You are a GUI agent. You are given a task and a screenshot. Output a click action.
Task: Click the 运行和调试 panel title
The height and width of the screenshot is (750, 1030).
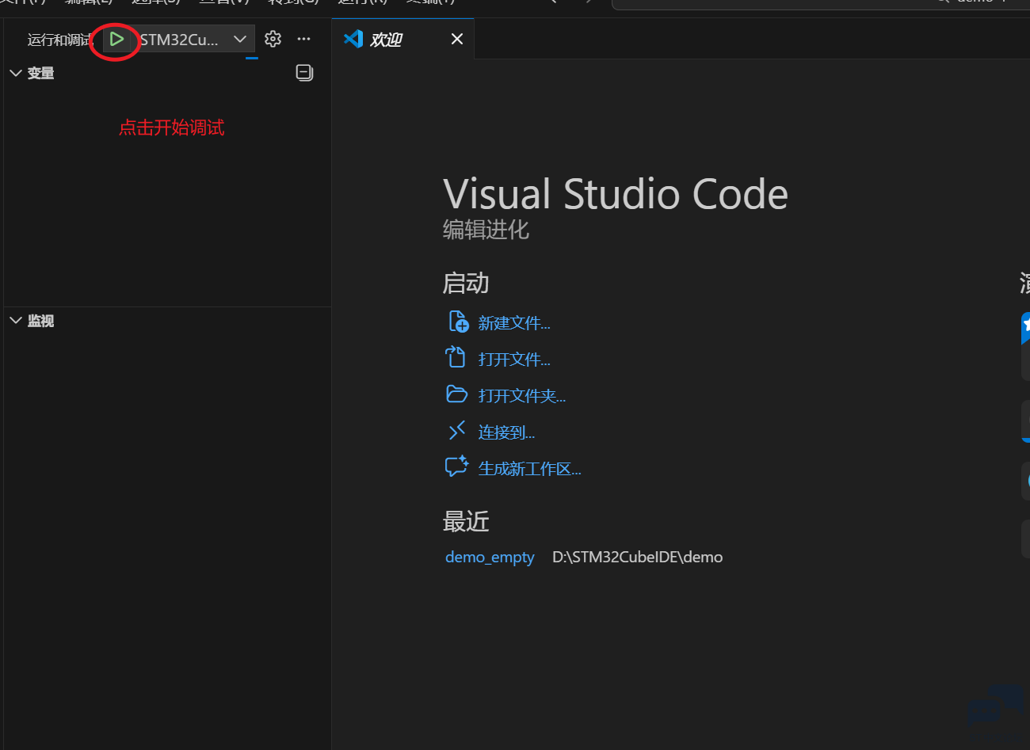point(60,40)
